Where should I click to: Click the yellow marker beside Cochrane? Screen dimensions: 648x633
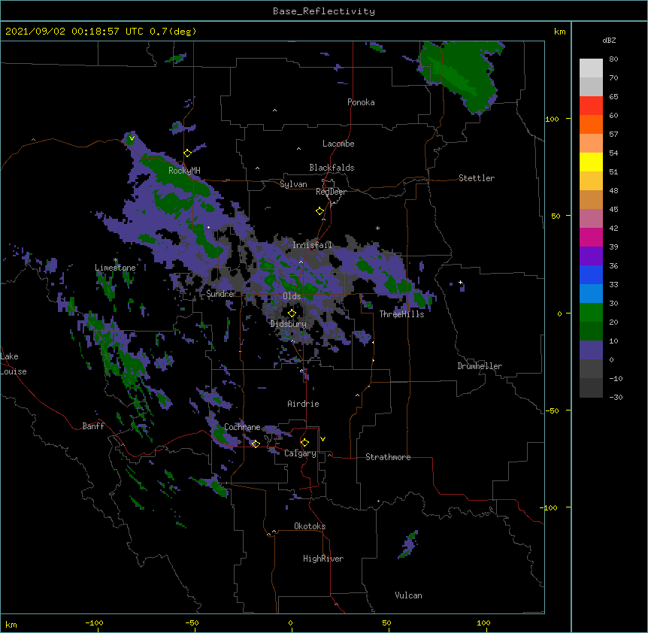click(x=256, y=444)
